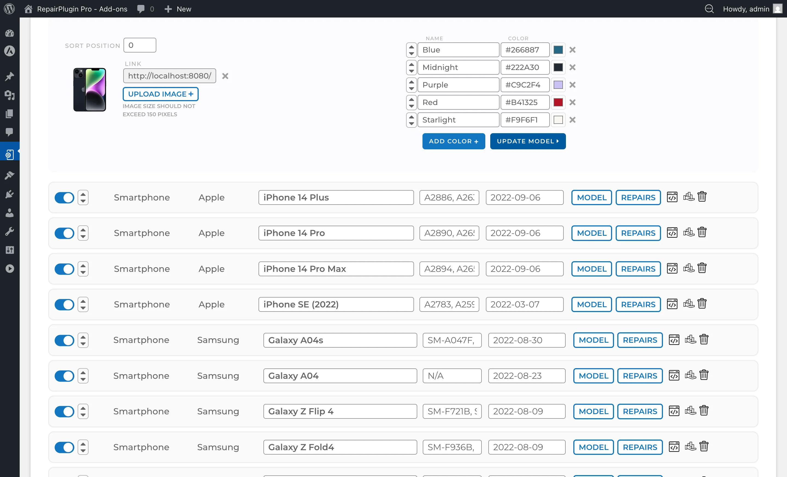Click the stepper beside the Starlight color
The height and width of the screenshot is (477, 787).
point(411,120)
